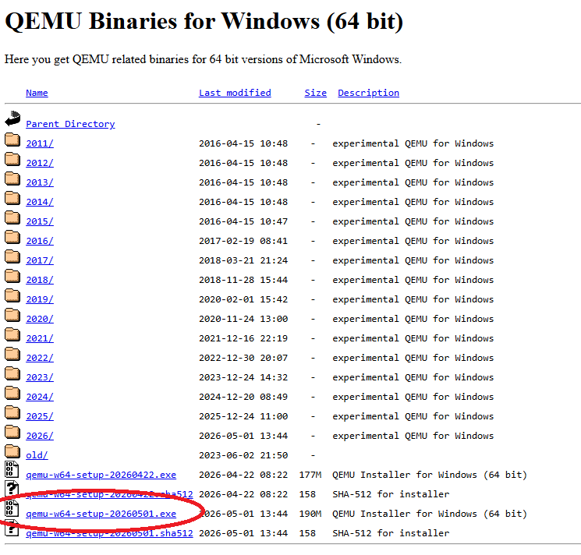Click the folder icon beside 2016/
The height and width of the screenshot is (555, 581).
(12, 237)
